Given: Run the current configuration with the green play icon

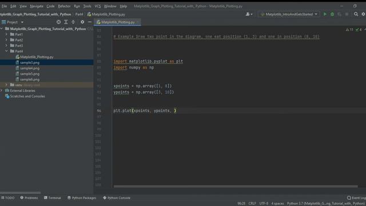Looking at the screenshot, I should point(325,14).
